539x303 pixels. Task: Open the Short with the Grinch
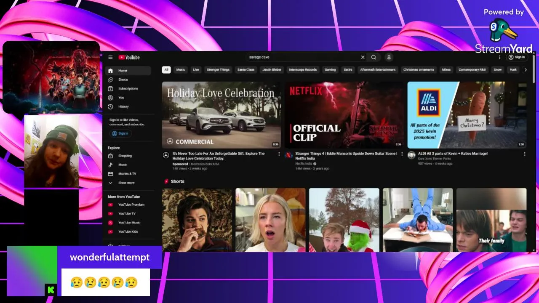[344, 220]
